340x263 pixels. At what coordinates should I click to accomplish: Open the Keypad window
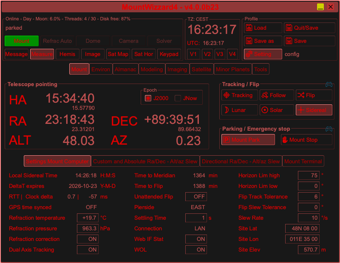coord(169,54)
